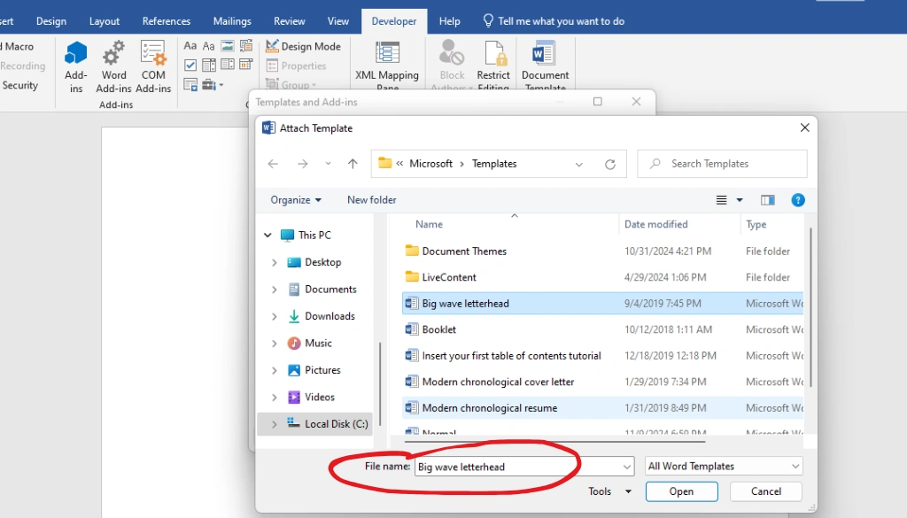Image resolution: width=907 pixels, height=518 pixels.
Task: Create a New folder
Action: [372, 200]
